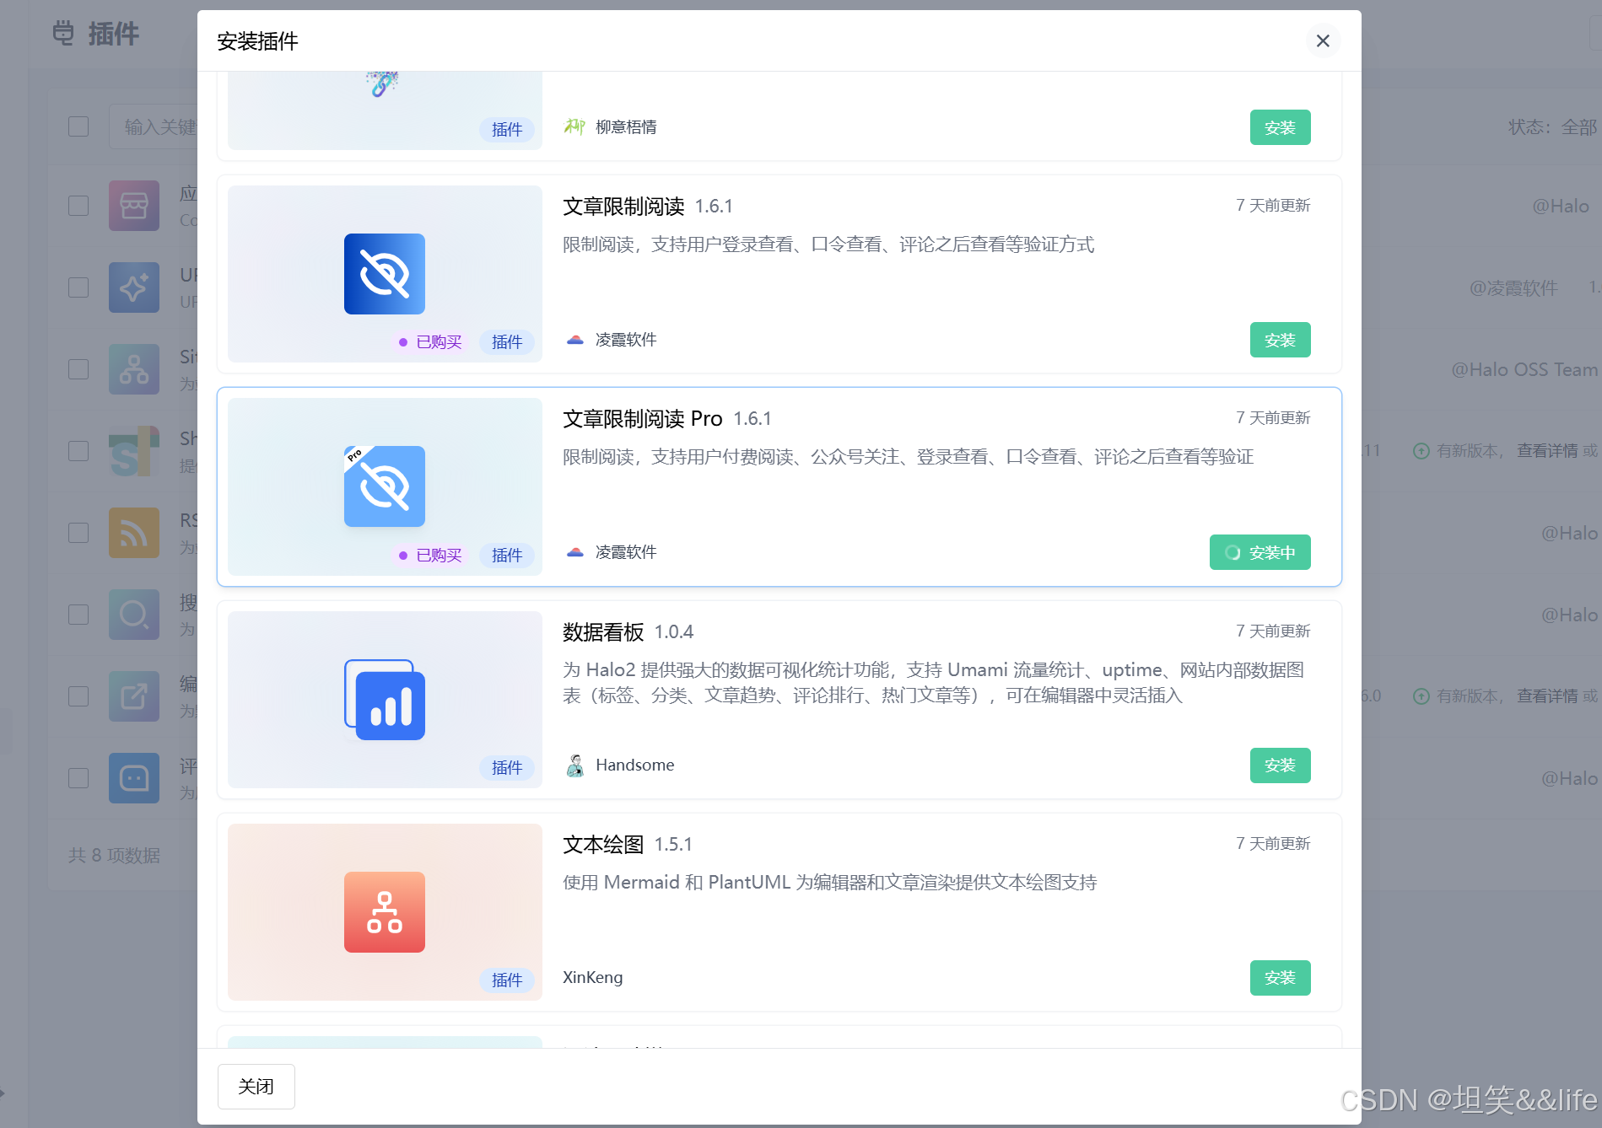Click the 文章限制阅读 hidden-eye plugin logo
Image resolution: width=1602 pixels, height=1128 pixels.
click(384, 273)
